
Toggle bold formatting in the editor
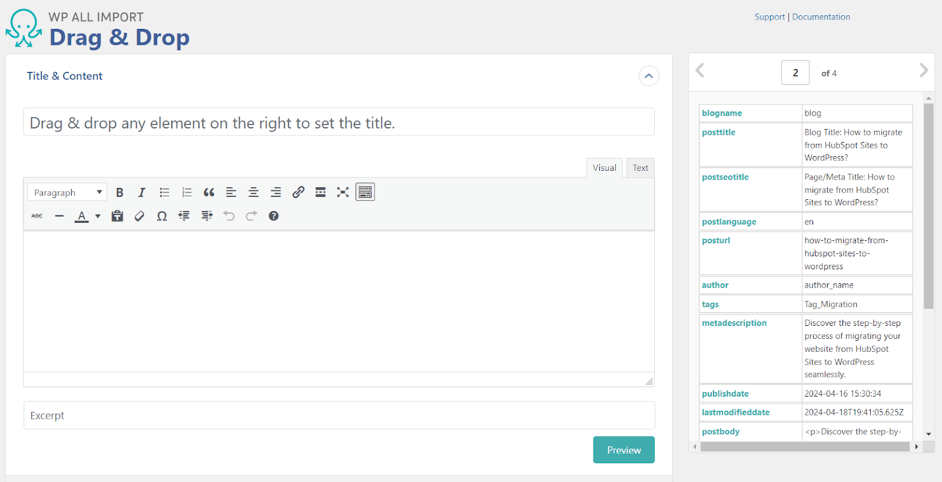coord(120,192)
